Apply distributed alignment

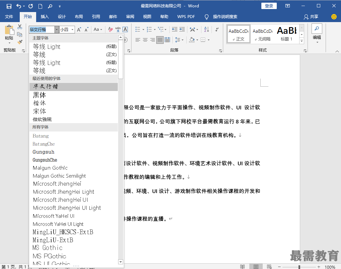(167, 40)
